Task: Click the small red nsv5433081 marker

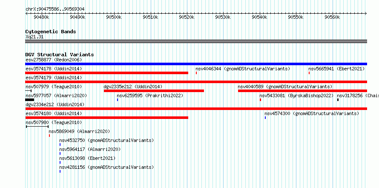Action: [260, 100]
